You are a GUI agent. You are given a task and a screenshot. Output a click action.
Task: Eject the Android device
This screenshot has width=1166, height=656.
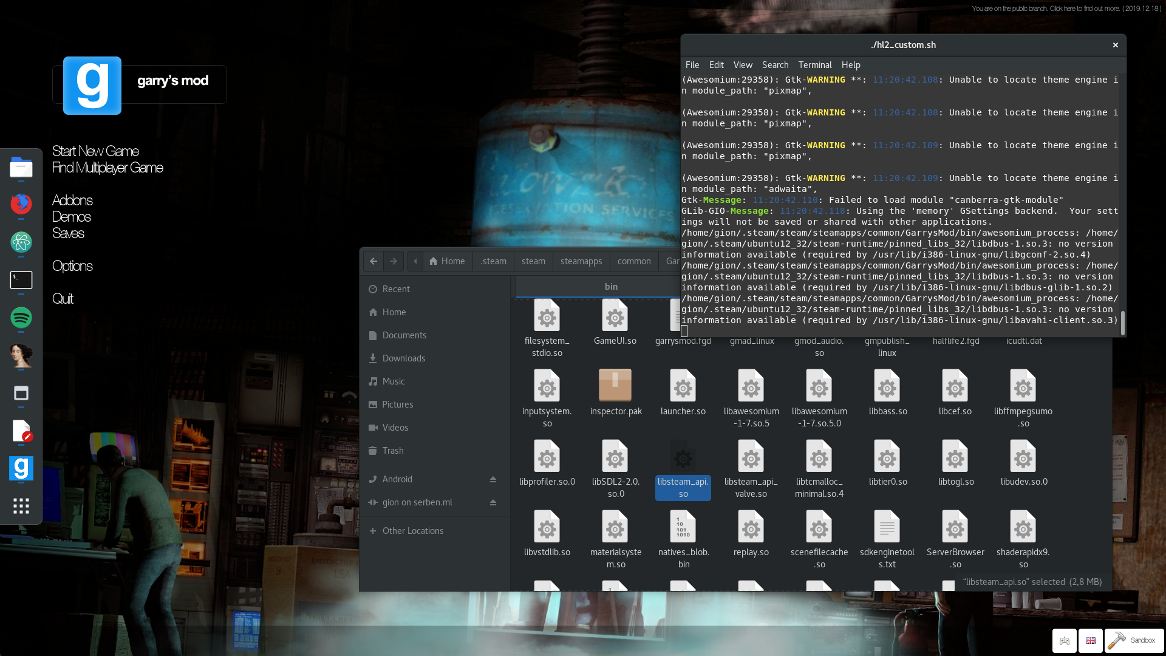[493, 479]
